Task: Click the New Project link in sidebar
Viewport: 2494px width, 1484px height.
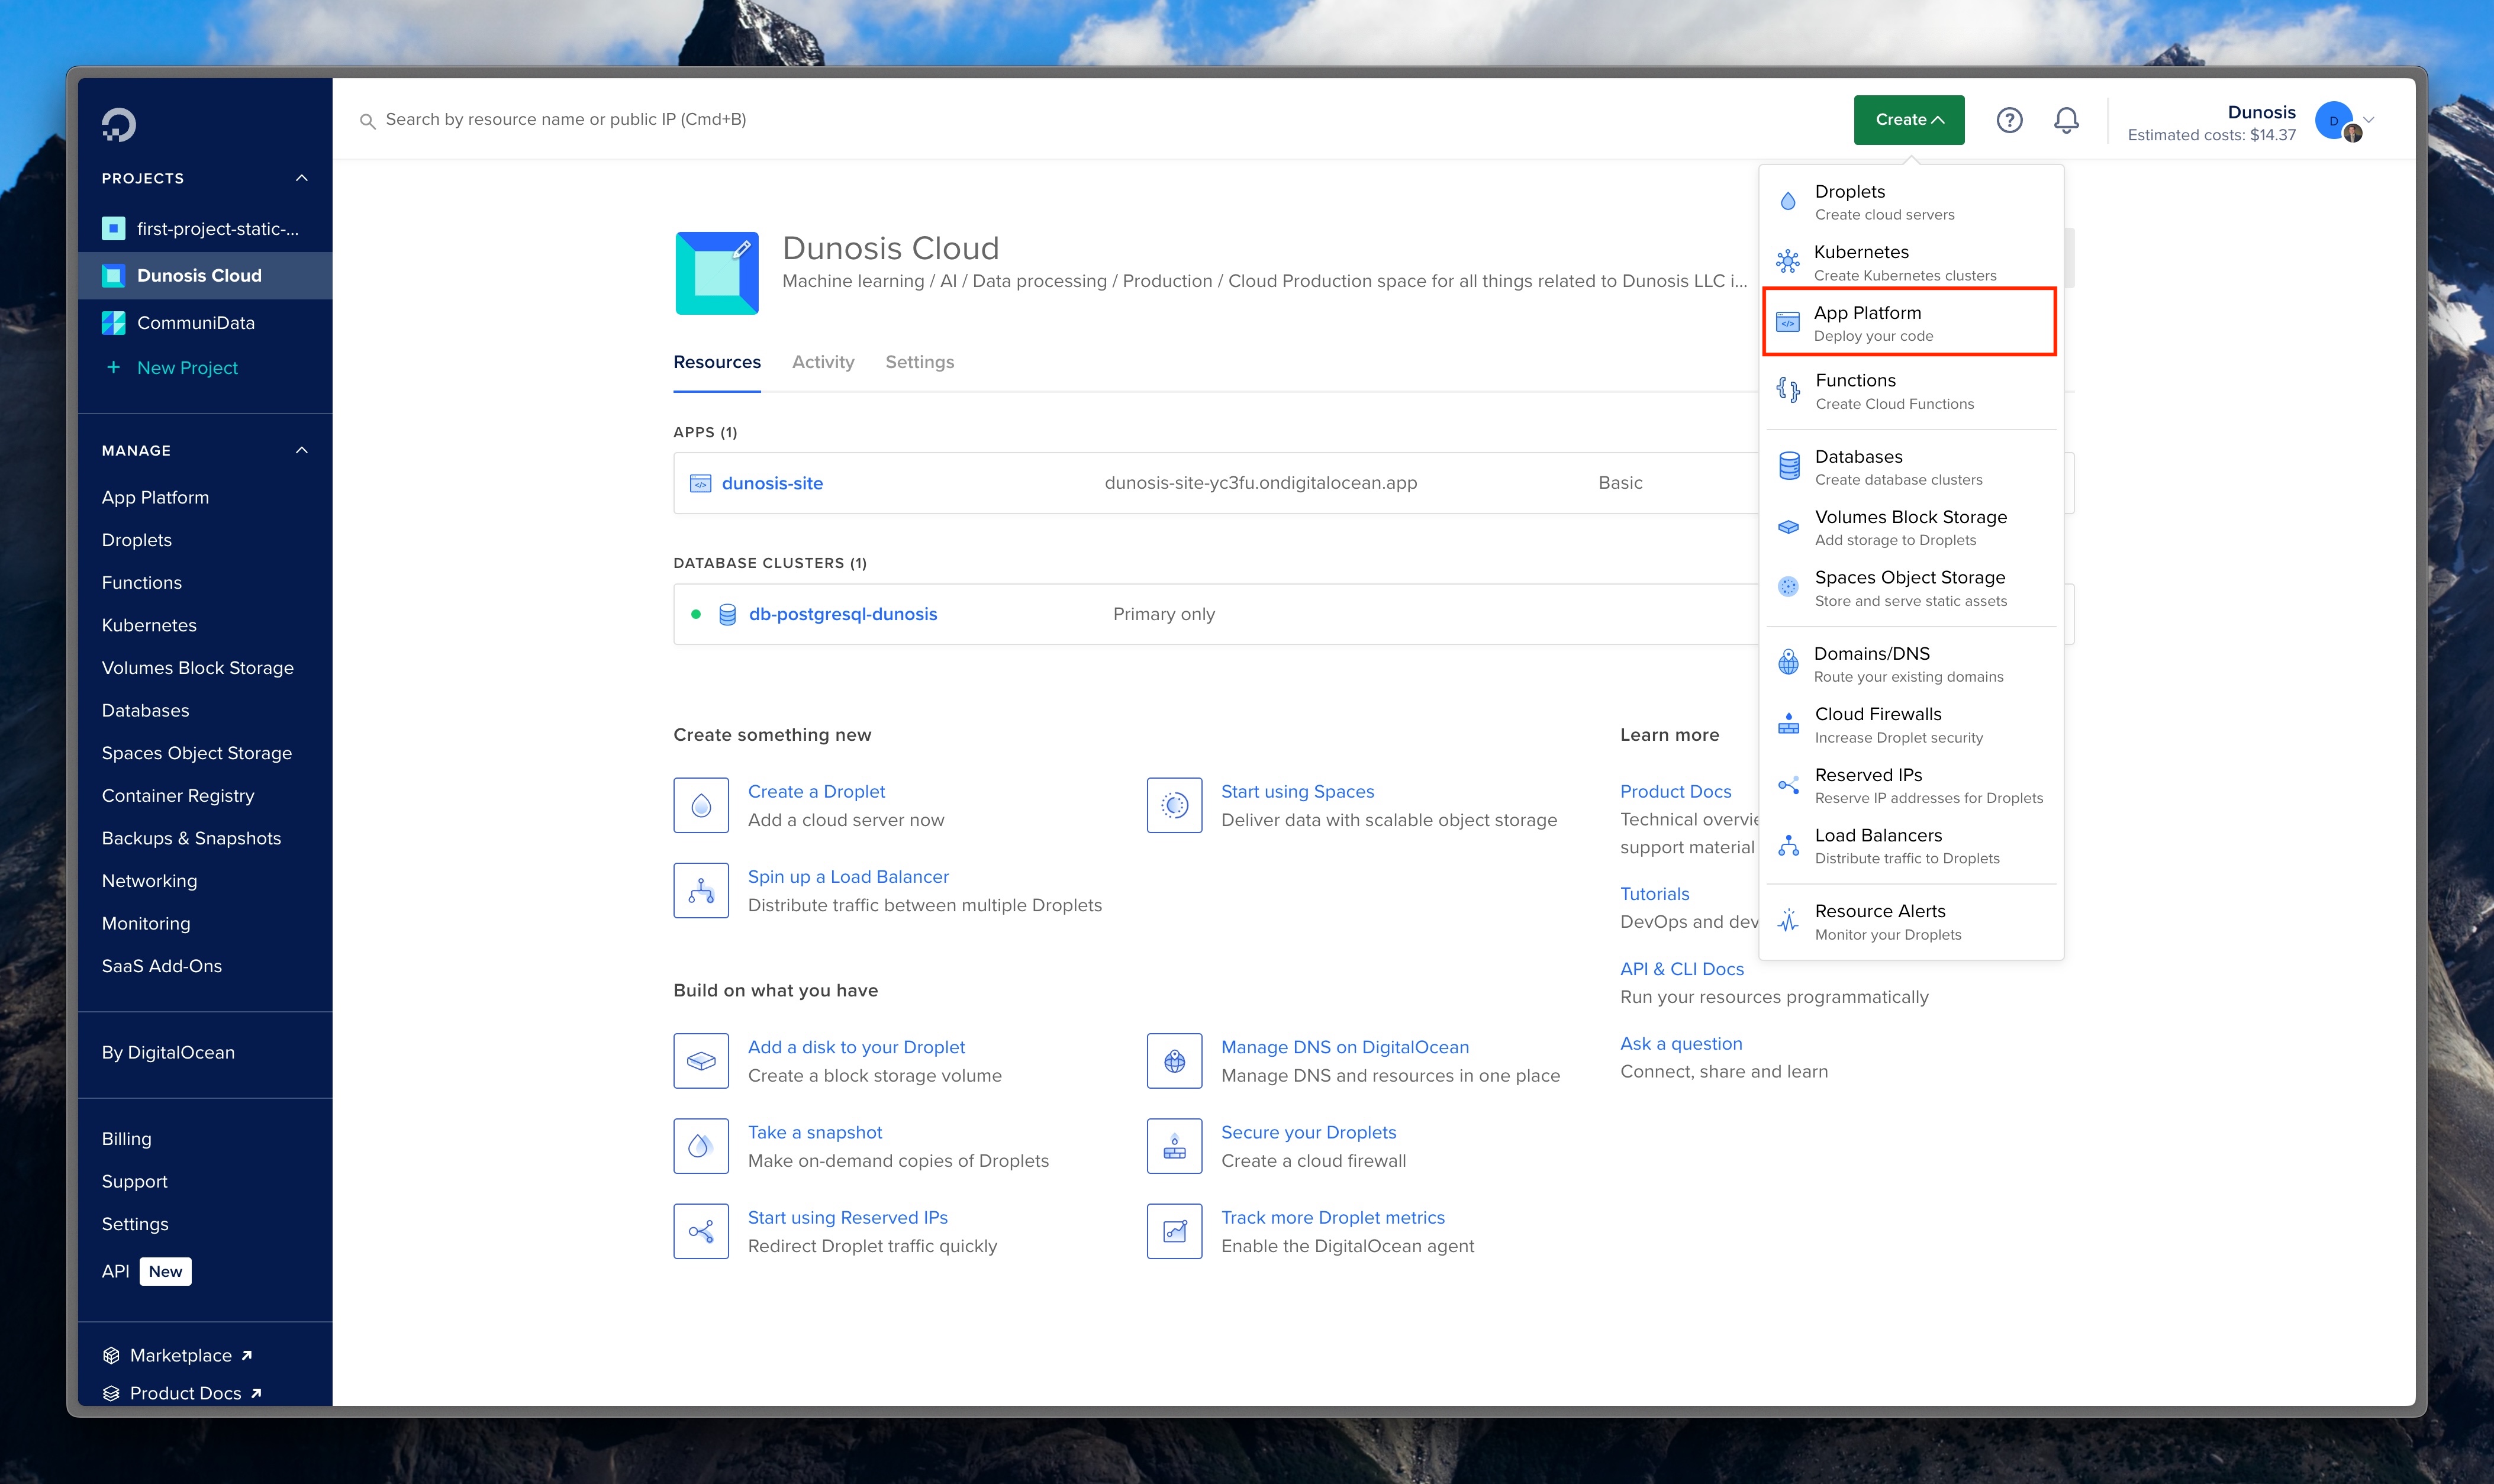Action: click(x=187, y=368)
